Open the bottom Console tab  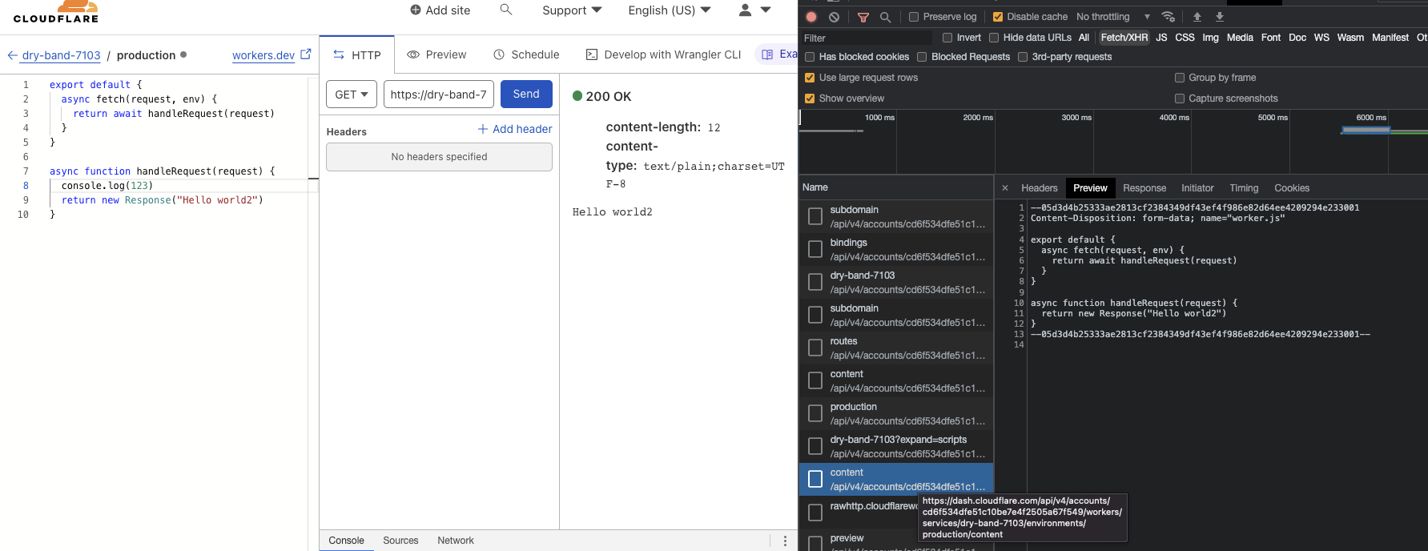click(x=346, y=541)
